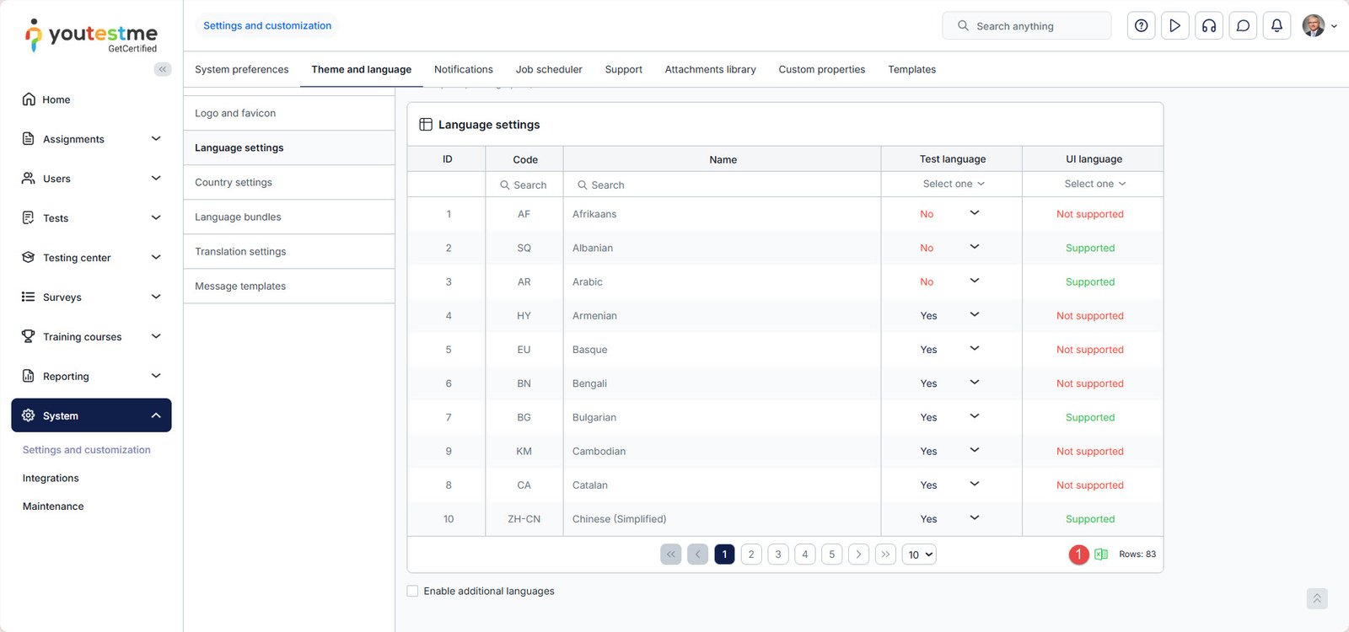This screenshot has width=1349, height=632.
Task: Open the chat bubble icon
Action: point(1243,26)
